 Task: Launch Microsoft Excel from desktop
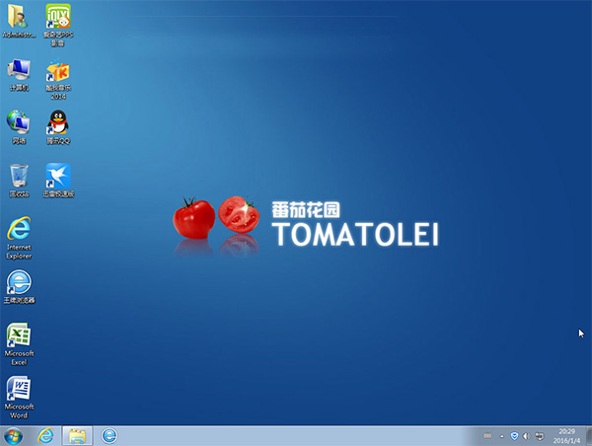pos(19,335)
